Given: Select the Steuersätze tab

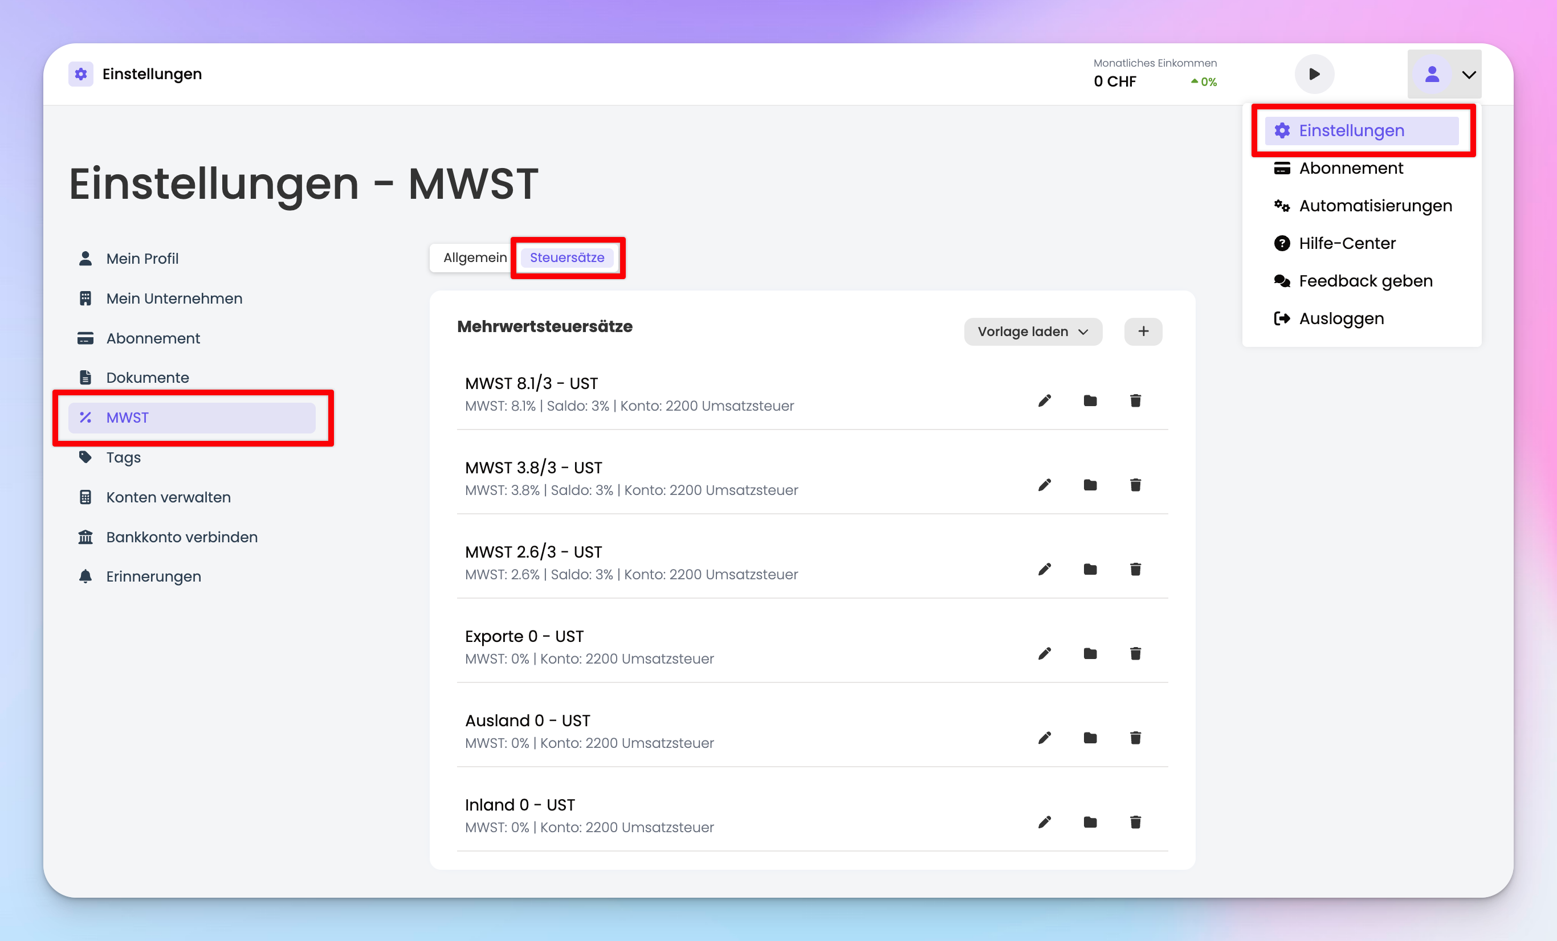Looking at the screenshot, I should pos(567,257).
